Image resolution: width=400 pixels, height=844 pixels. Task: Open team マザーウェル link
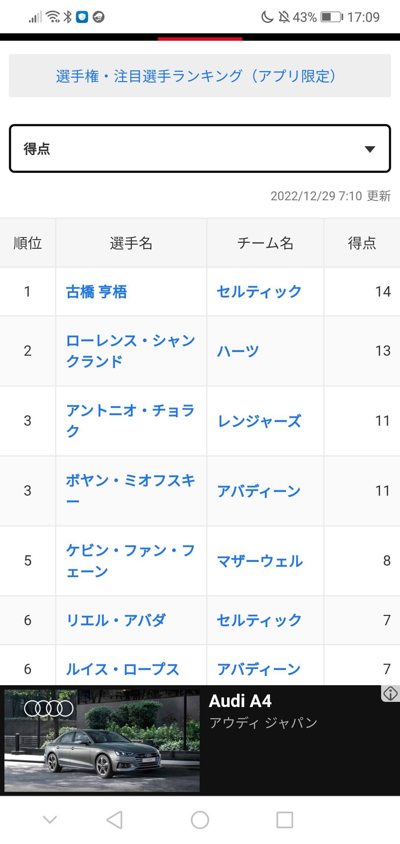click(x=260, y=561)
